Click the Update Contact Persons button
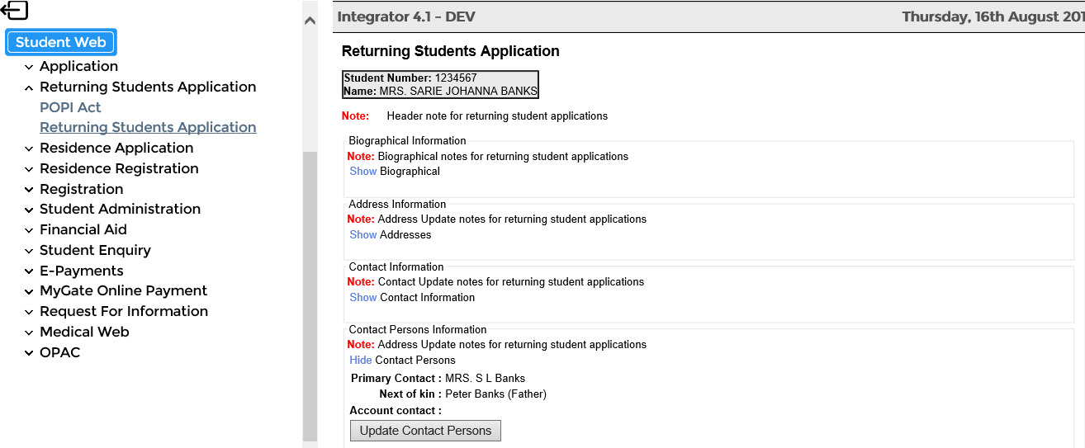Viewport: 1085px width, 448px height. (425, 431)
